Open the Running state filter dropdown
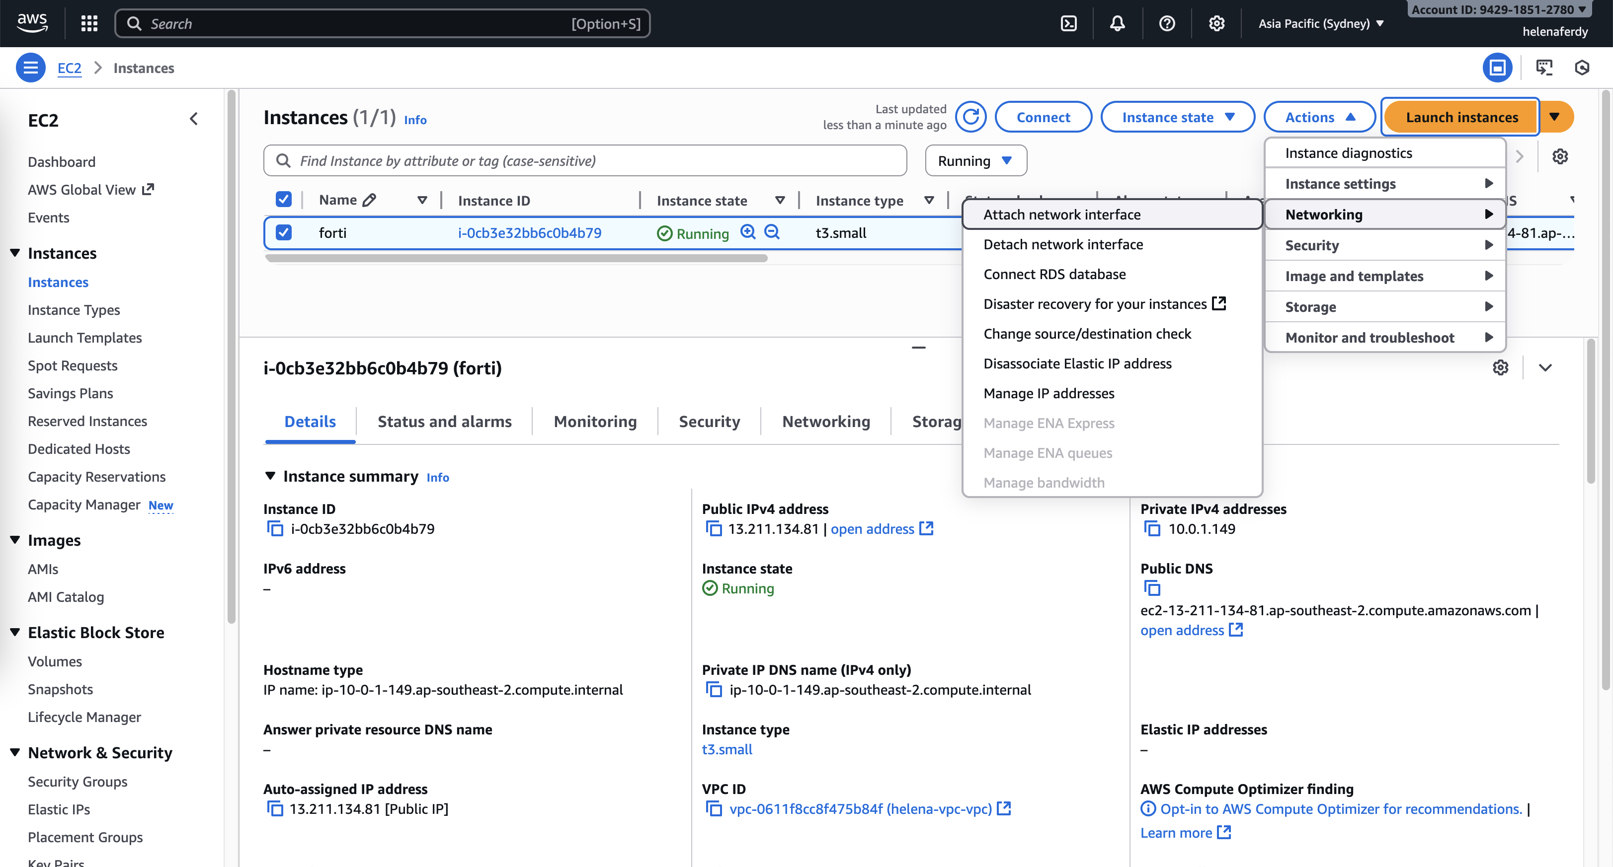 click(975, 161)
